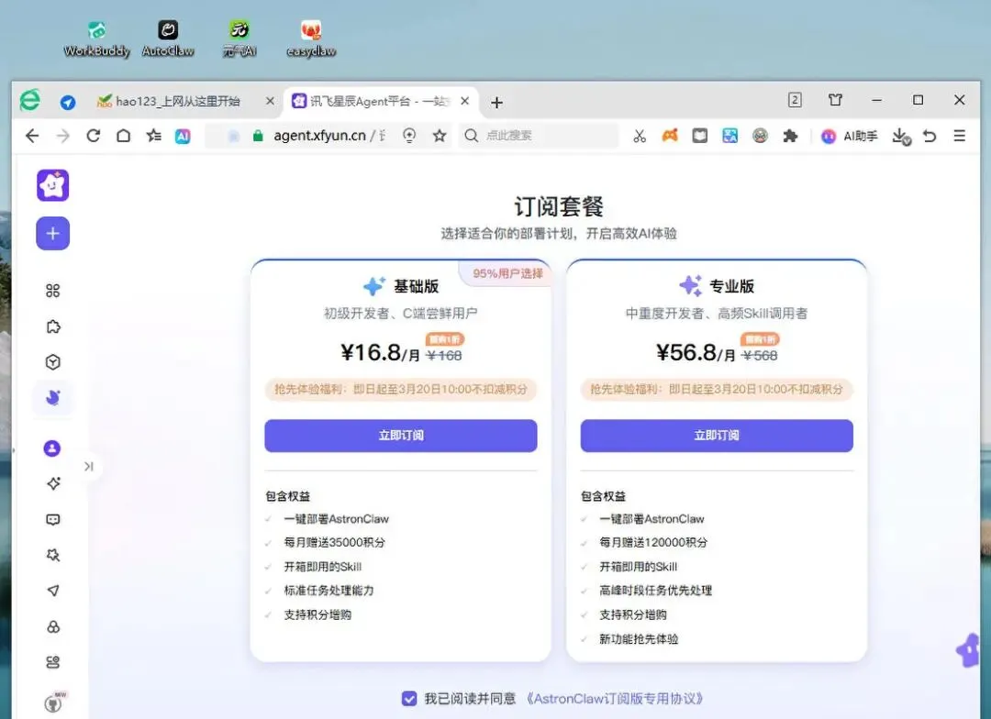Open the tab count indicator showing 2
Viewport: 991px width, 719px height.
795,100
